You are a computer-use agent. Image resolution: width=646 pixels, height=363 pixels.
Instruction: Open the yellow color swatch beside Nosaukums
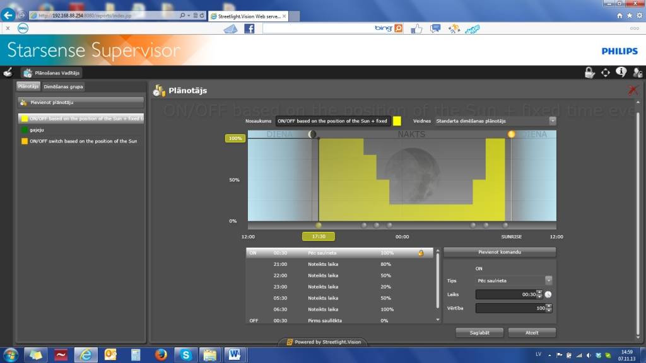(x=397, y=121)
